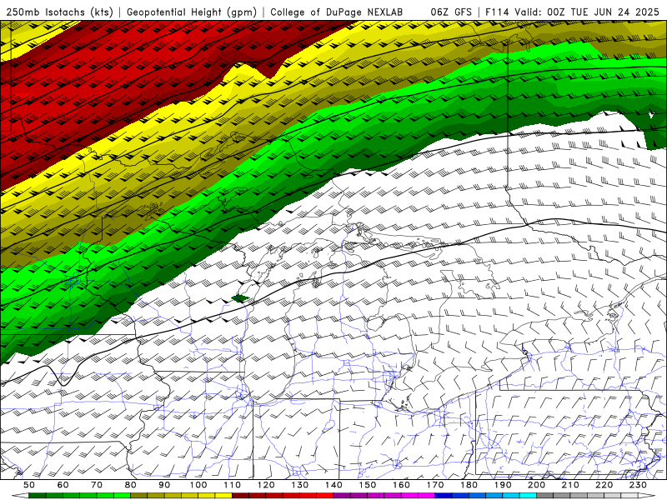Click the 100 value on the color scale
Image resolution: width=667 pixels, height=500 pixels.
click(x=198, y=485)
